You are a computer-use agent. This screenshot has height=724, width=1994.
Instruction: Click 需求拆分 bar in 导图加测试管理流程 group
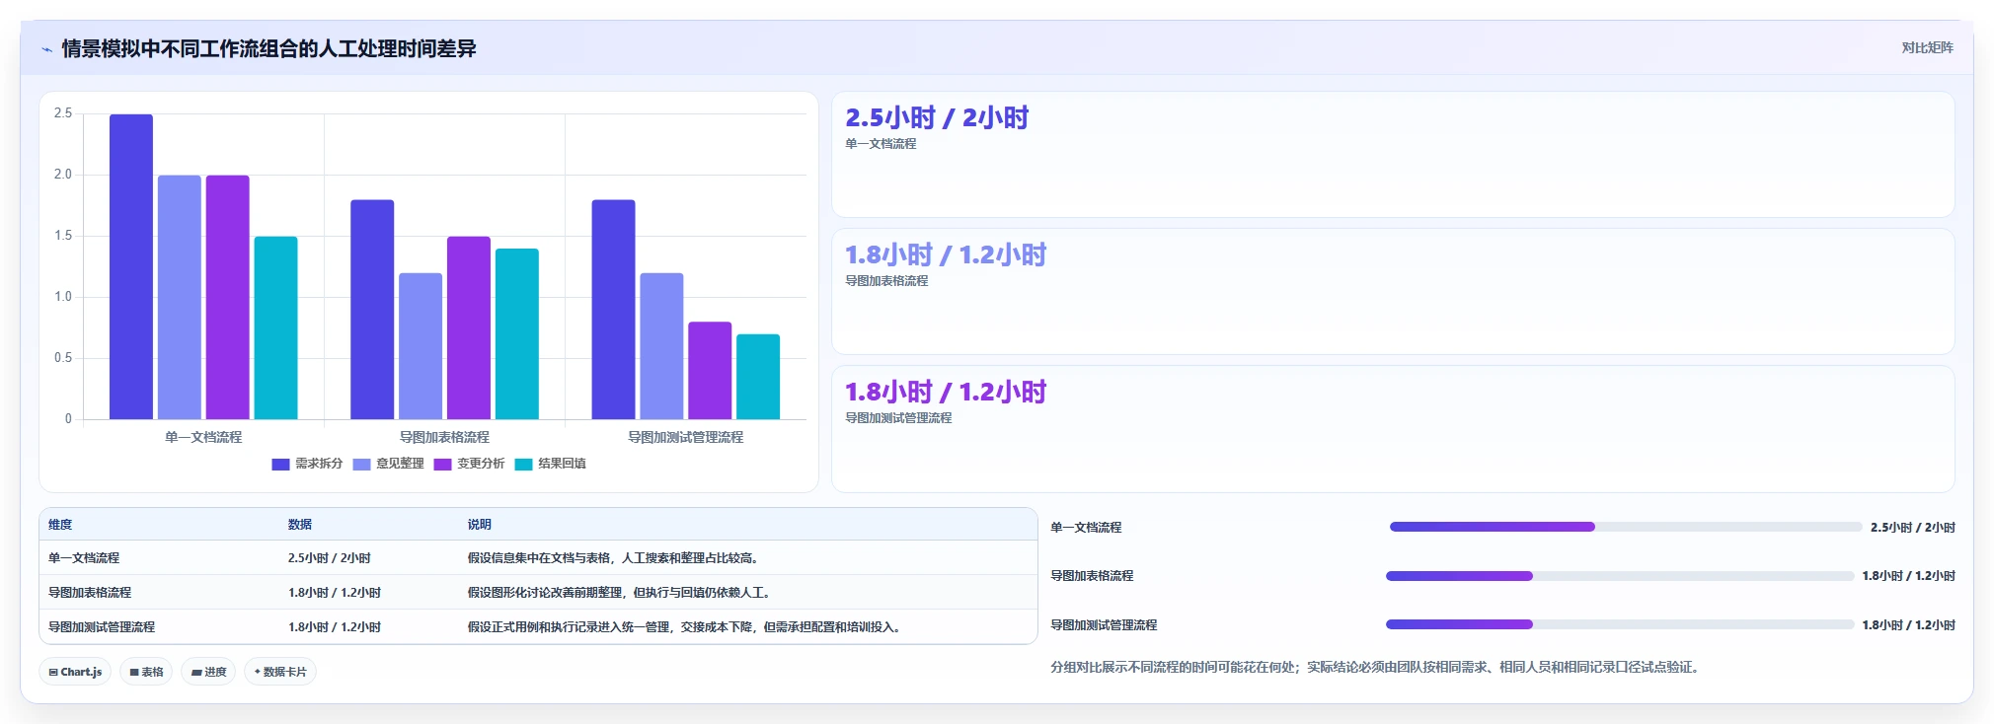click(x=614, y=310)
